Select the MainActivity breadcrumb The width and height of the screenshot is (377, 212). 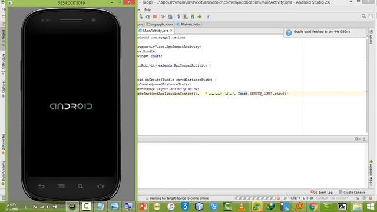pyautogui.click(x=188, y=24)
